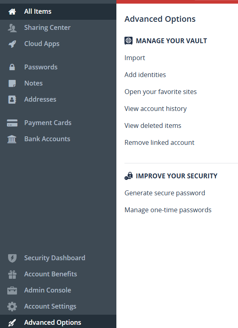This screenshot has height=328, width=238.
Task: Show saved Addresses
Action: (x=58, y=99)
